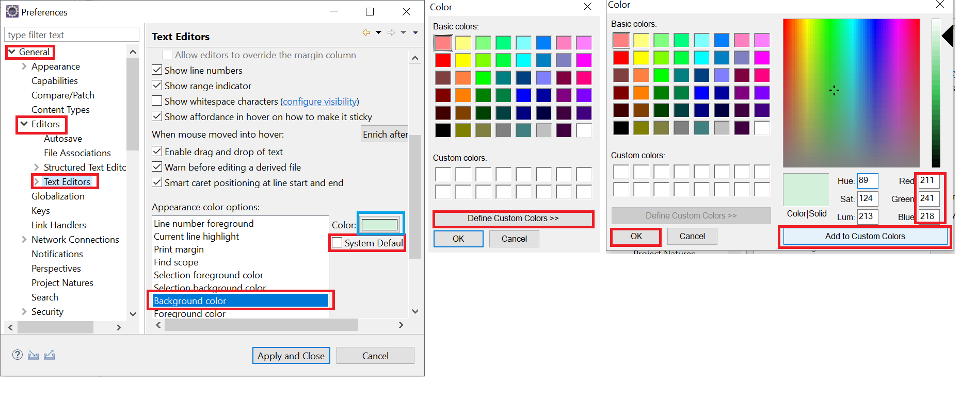Select Line number foreground in color options

point(204,223)
